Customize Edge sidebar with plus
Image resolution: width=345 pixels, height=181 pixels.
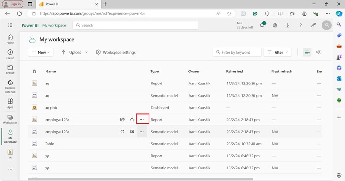(x=339, y=118)
